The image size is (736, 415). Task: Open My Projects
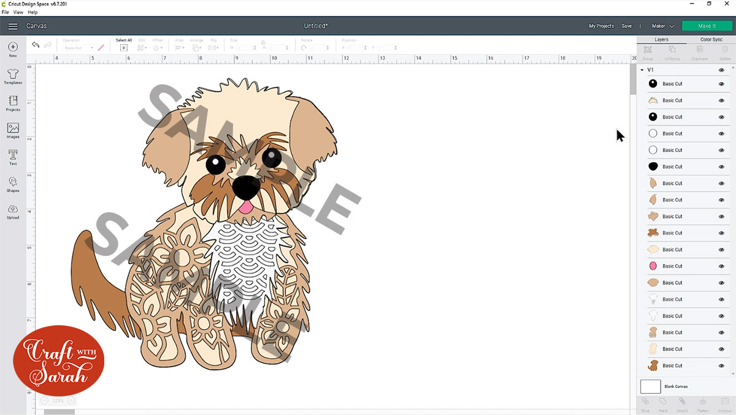pos(601,26)
